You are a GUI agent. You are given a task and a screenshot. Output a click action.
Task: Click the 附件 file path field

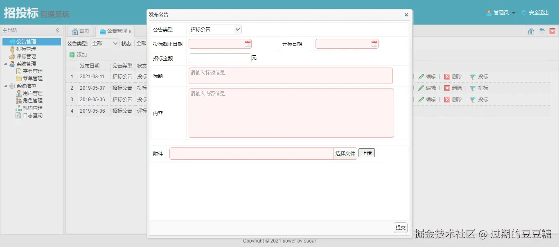[x=252, y=154]
